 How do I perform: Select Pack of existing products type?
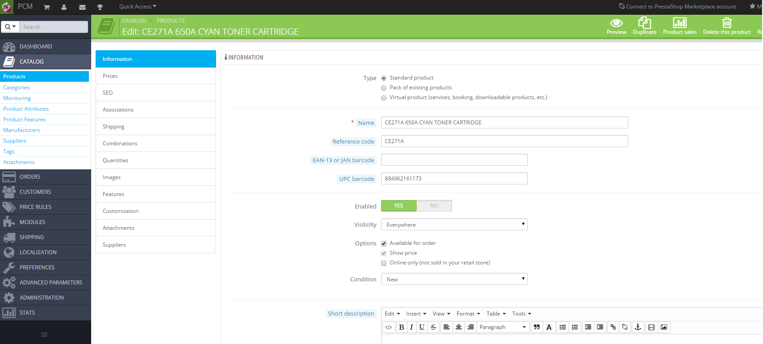[384, 88]
